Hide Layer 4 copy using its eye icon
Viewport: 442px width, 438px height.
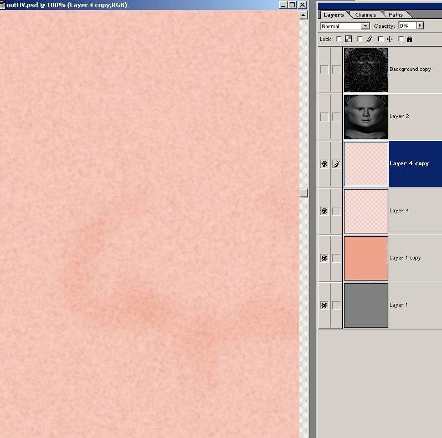(324, 164)
